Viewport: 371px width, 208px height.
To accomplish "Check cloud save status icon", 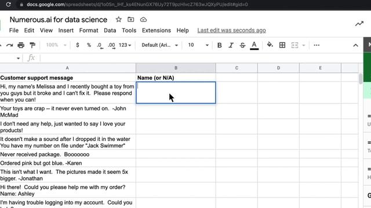I will click(x=143, y=20).
